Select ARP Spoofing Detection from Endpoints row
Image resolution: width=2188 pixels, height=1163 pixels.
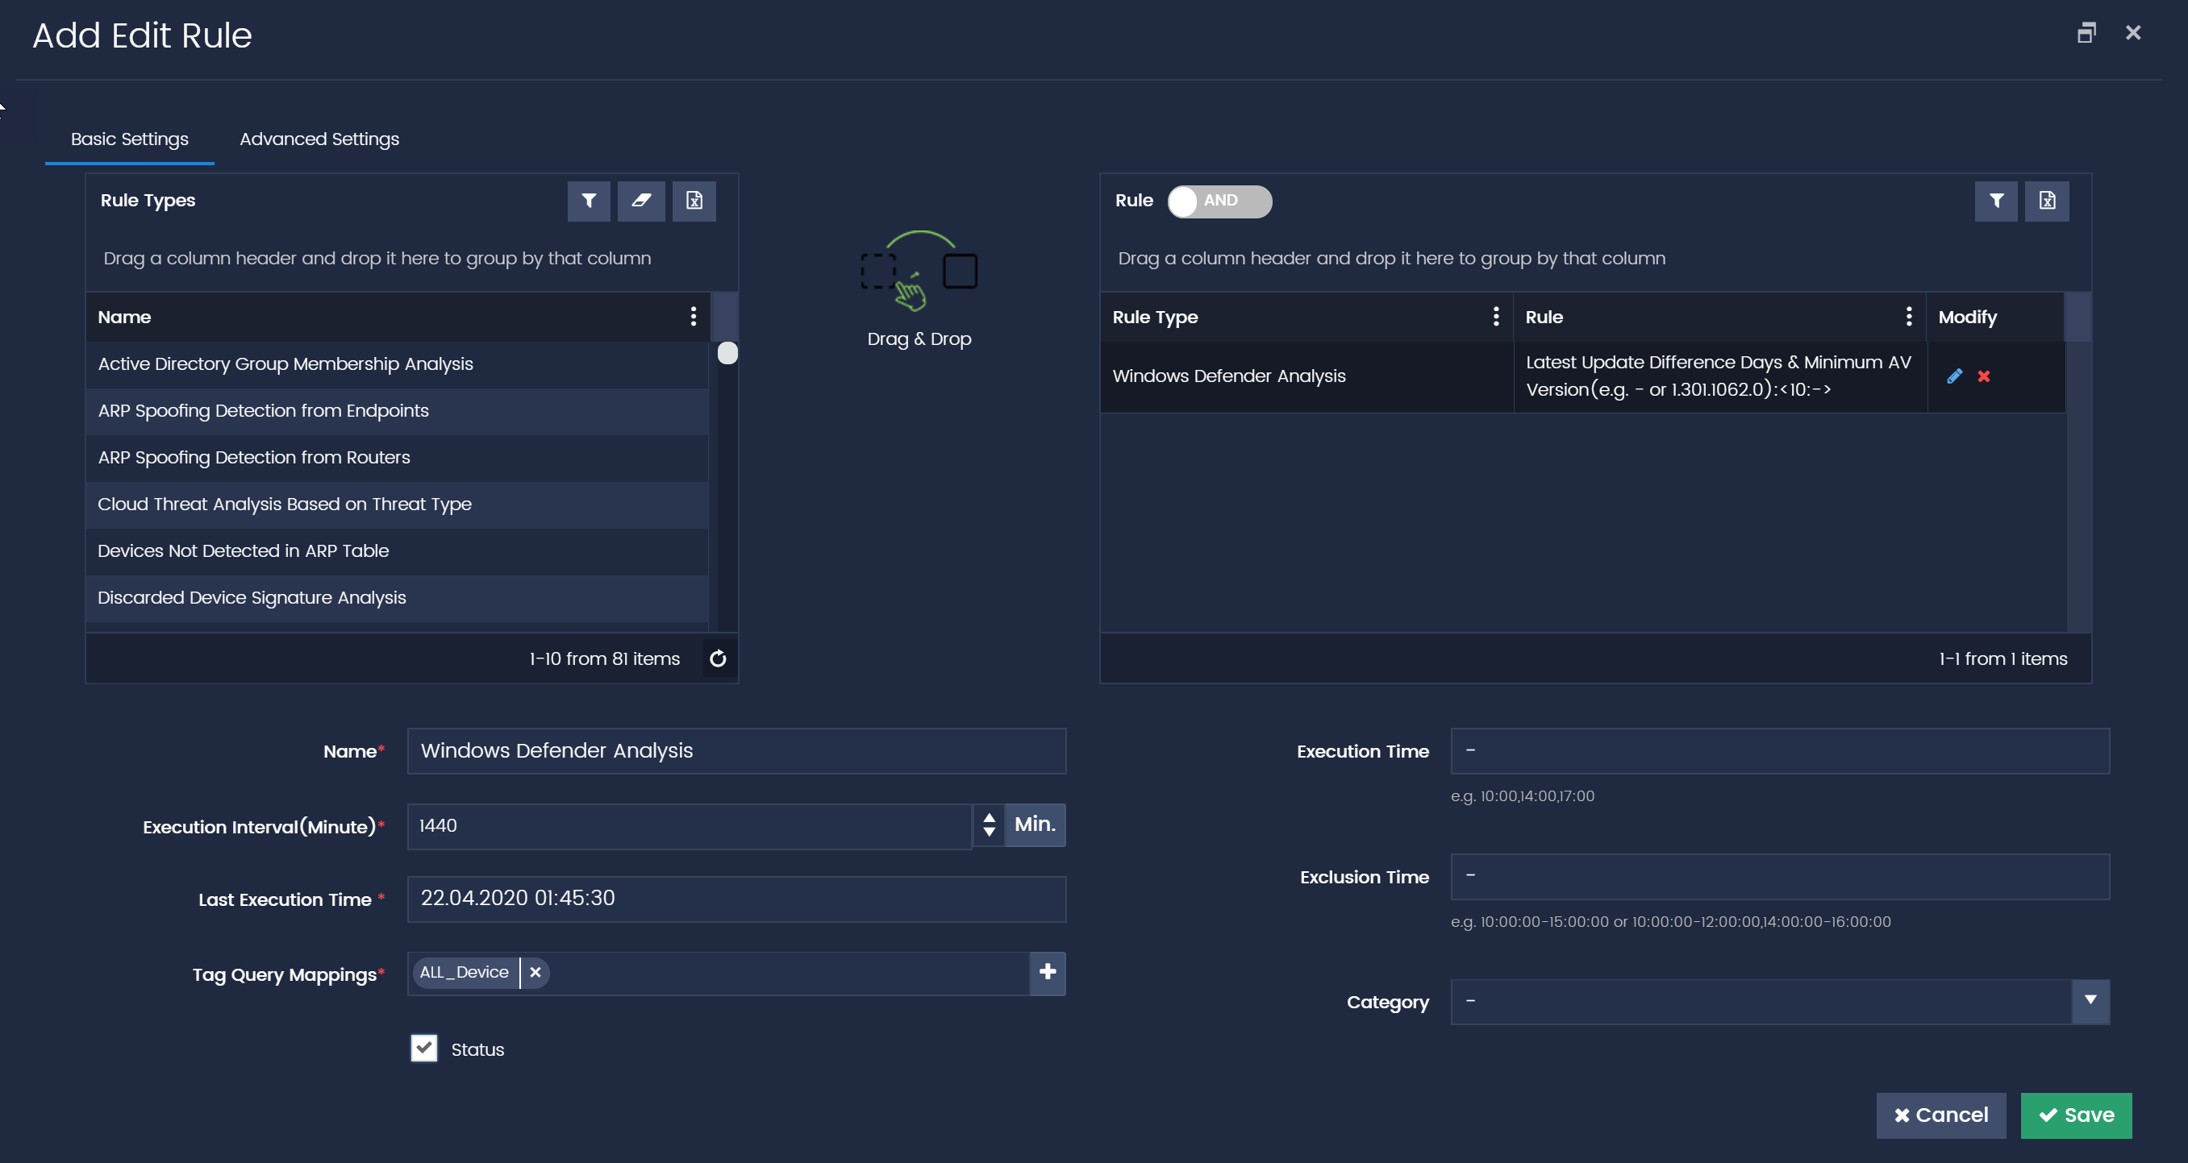(397, 411)
